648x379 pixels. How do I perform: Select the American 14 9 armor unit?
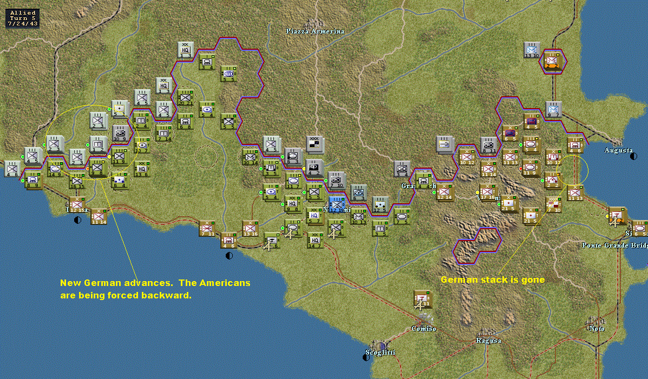tap(55, 169)
